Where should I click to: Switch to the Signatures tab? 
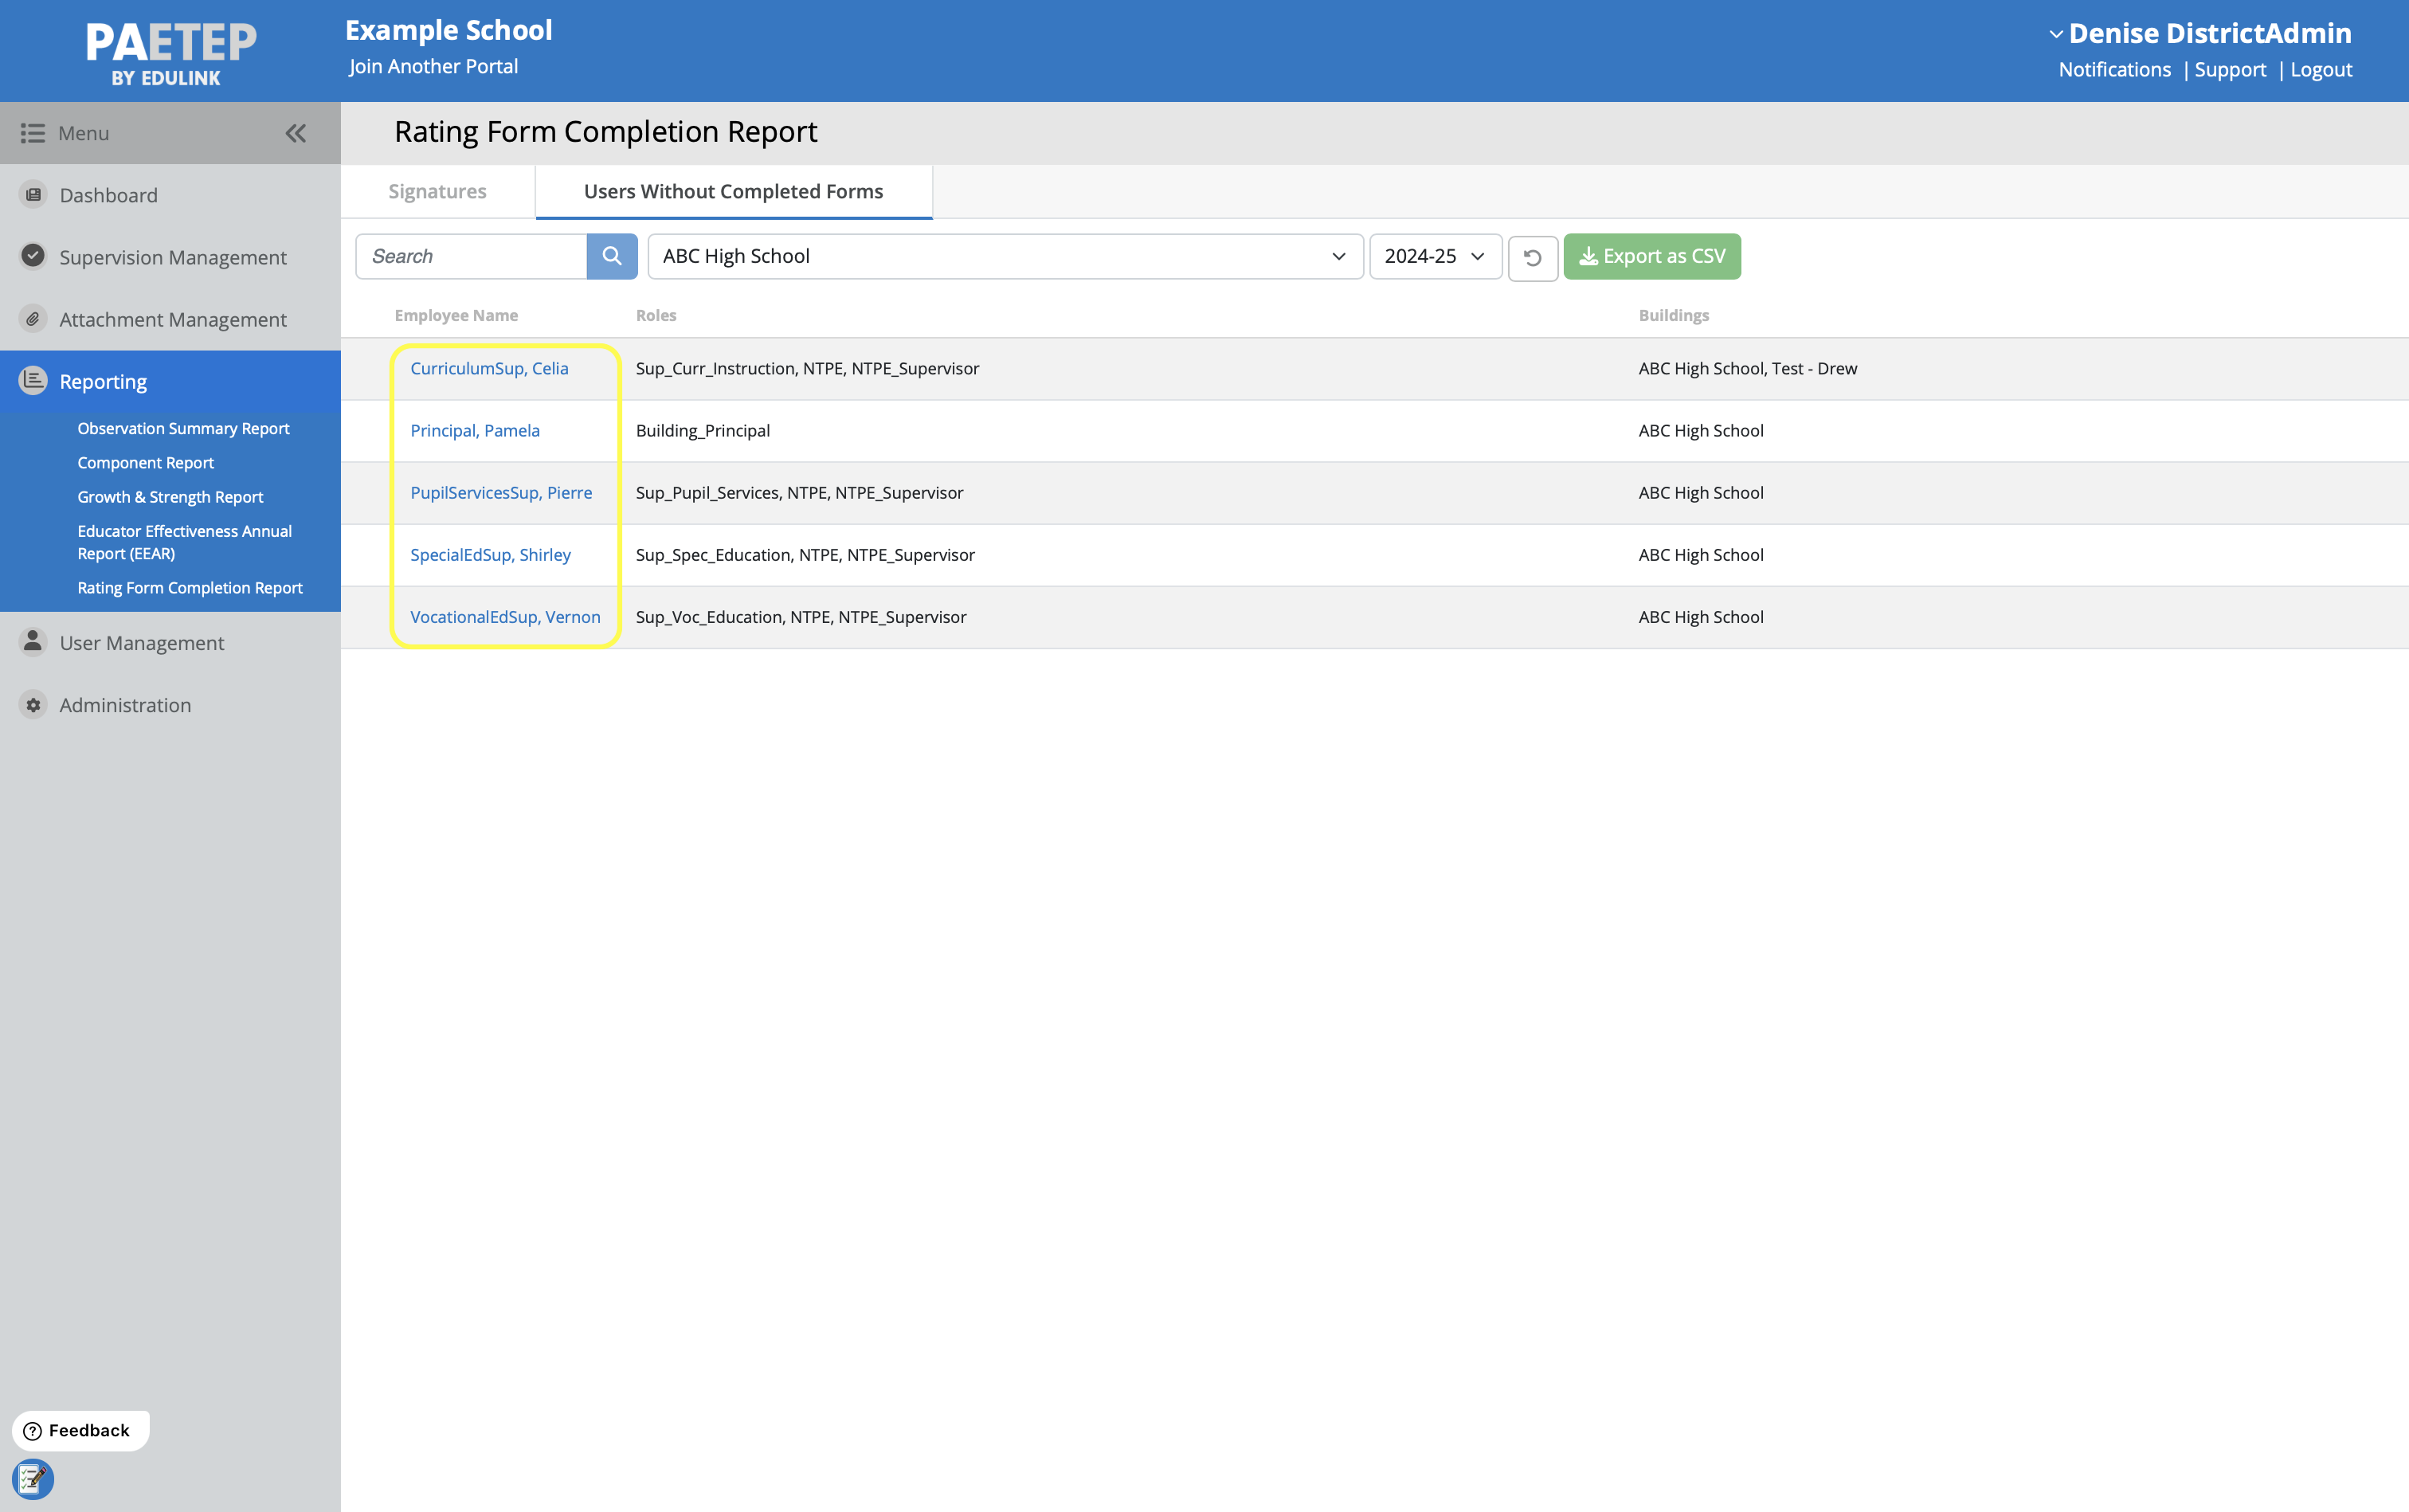[x=437, y=191]
